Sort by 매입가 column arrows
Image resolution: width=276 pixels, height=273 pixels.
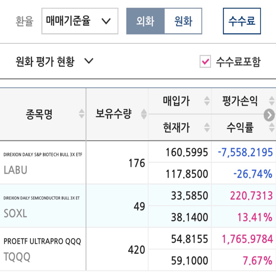(207, 101)
